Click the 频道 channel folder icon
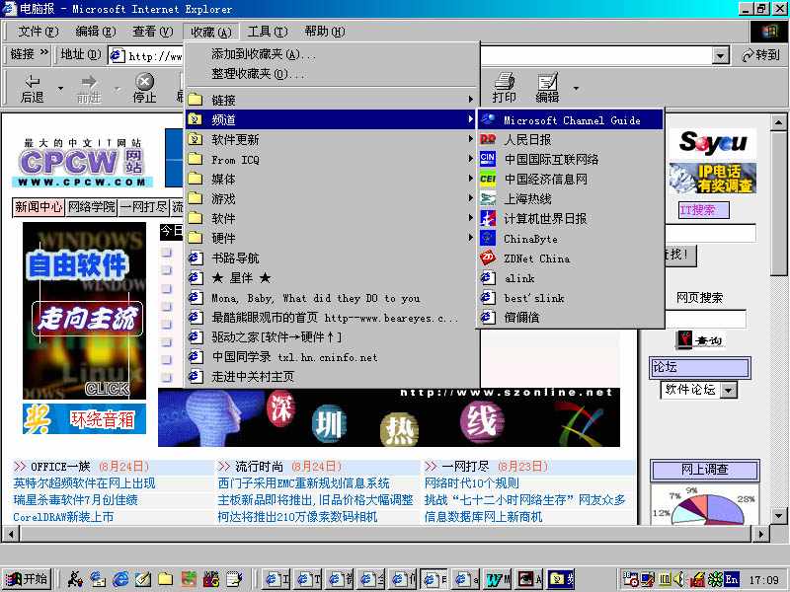 click(195, 119)
